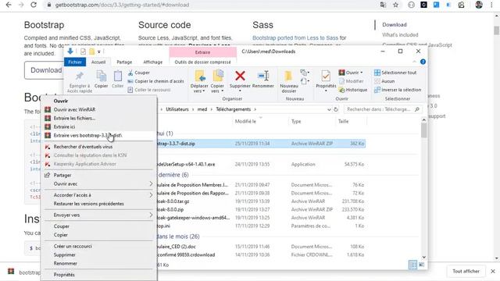
Task: Switch to the Affichage ribbon tab
Action: click(153, 62)
